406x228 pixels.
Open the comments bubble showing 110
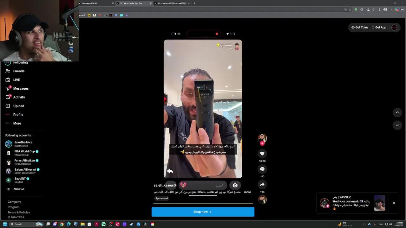coord(262,169)
